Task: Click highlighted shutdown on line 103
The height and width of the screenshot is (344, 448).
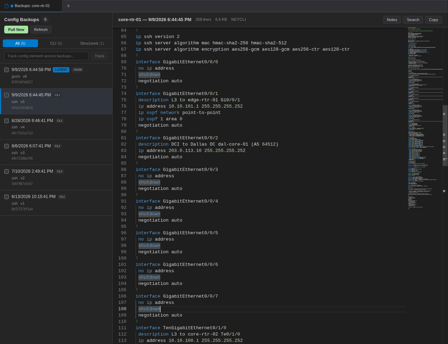Action: [149, 277]
